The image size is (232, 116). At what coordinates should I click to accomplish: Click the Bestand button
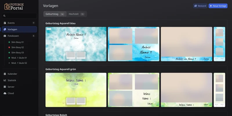[x=200, y=6]
